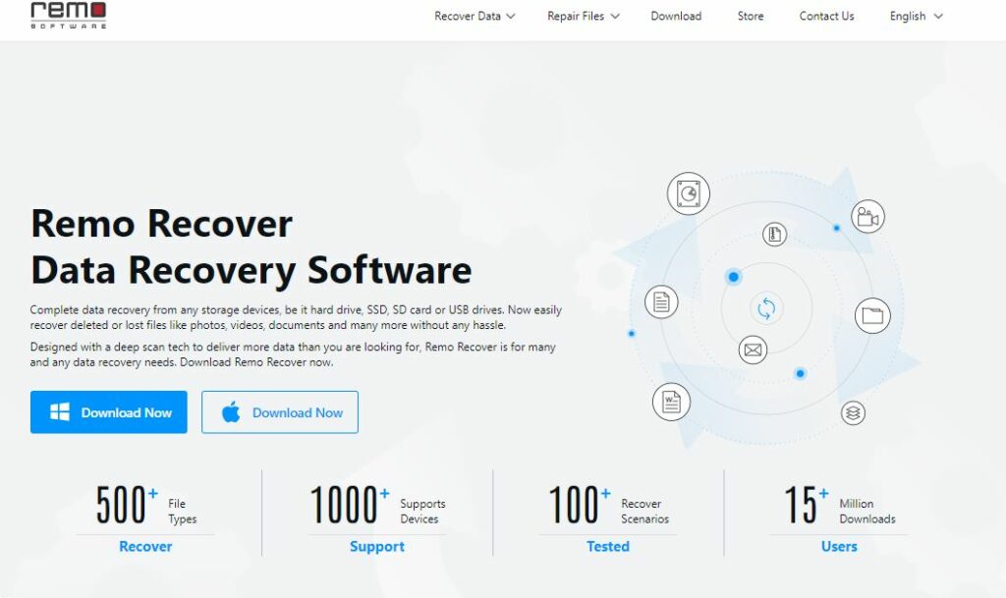1006x598 pixels.
Task: Expand the Recover Data chevron
Action: 511,16
